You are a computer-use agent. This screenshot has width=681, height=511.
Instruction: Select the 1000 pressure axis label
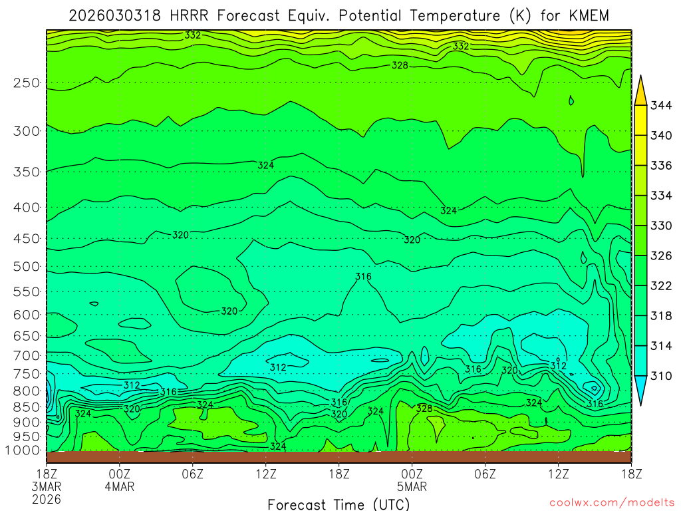coord(23,450)
